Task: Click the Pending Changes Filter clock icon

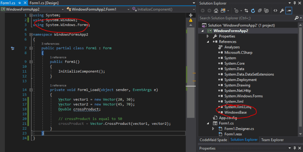Action: [x=236, y=11]
